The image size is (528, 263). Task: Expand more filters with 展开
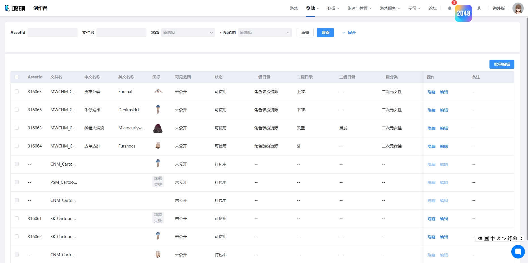(349, 33)
